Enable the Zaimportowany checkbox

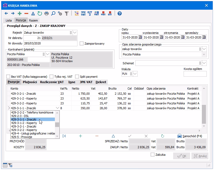(82, 44)
